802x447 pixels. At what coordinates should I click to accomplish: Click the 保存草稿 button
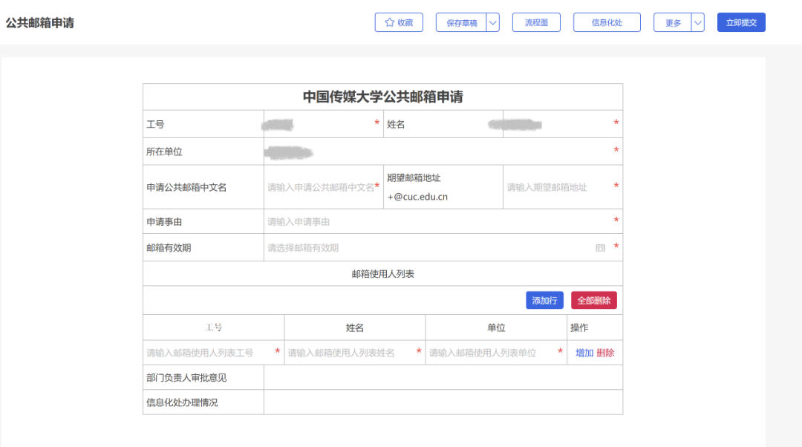tap(461, 22)
